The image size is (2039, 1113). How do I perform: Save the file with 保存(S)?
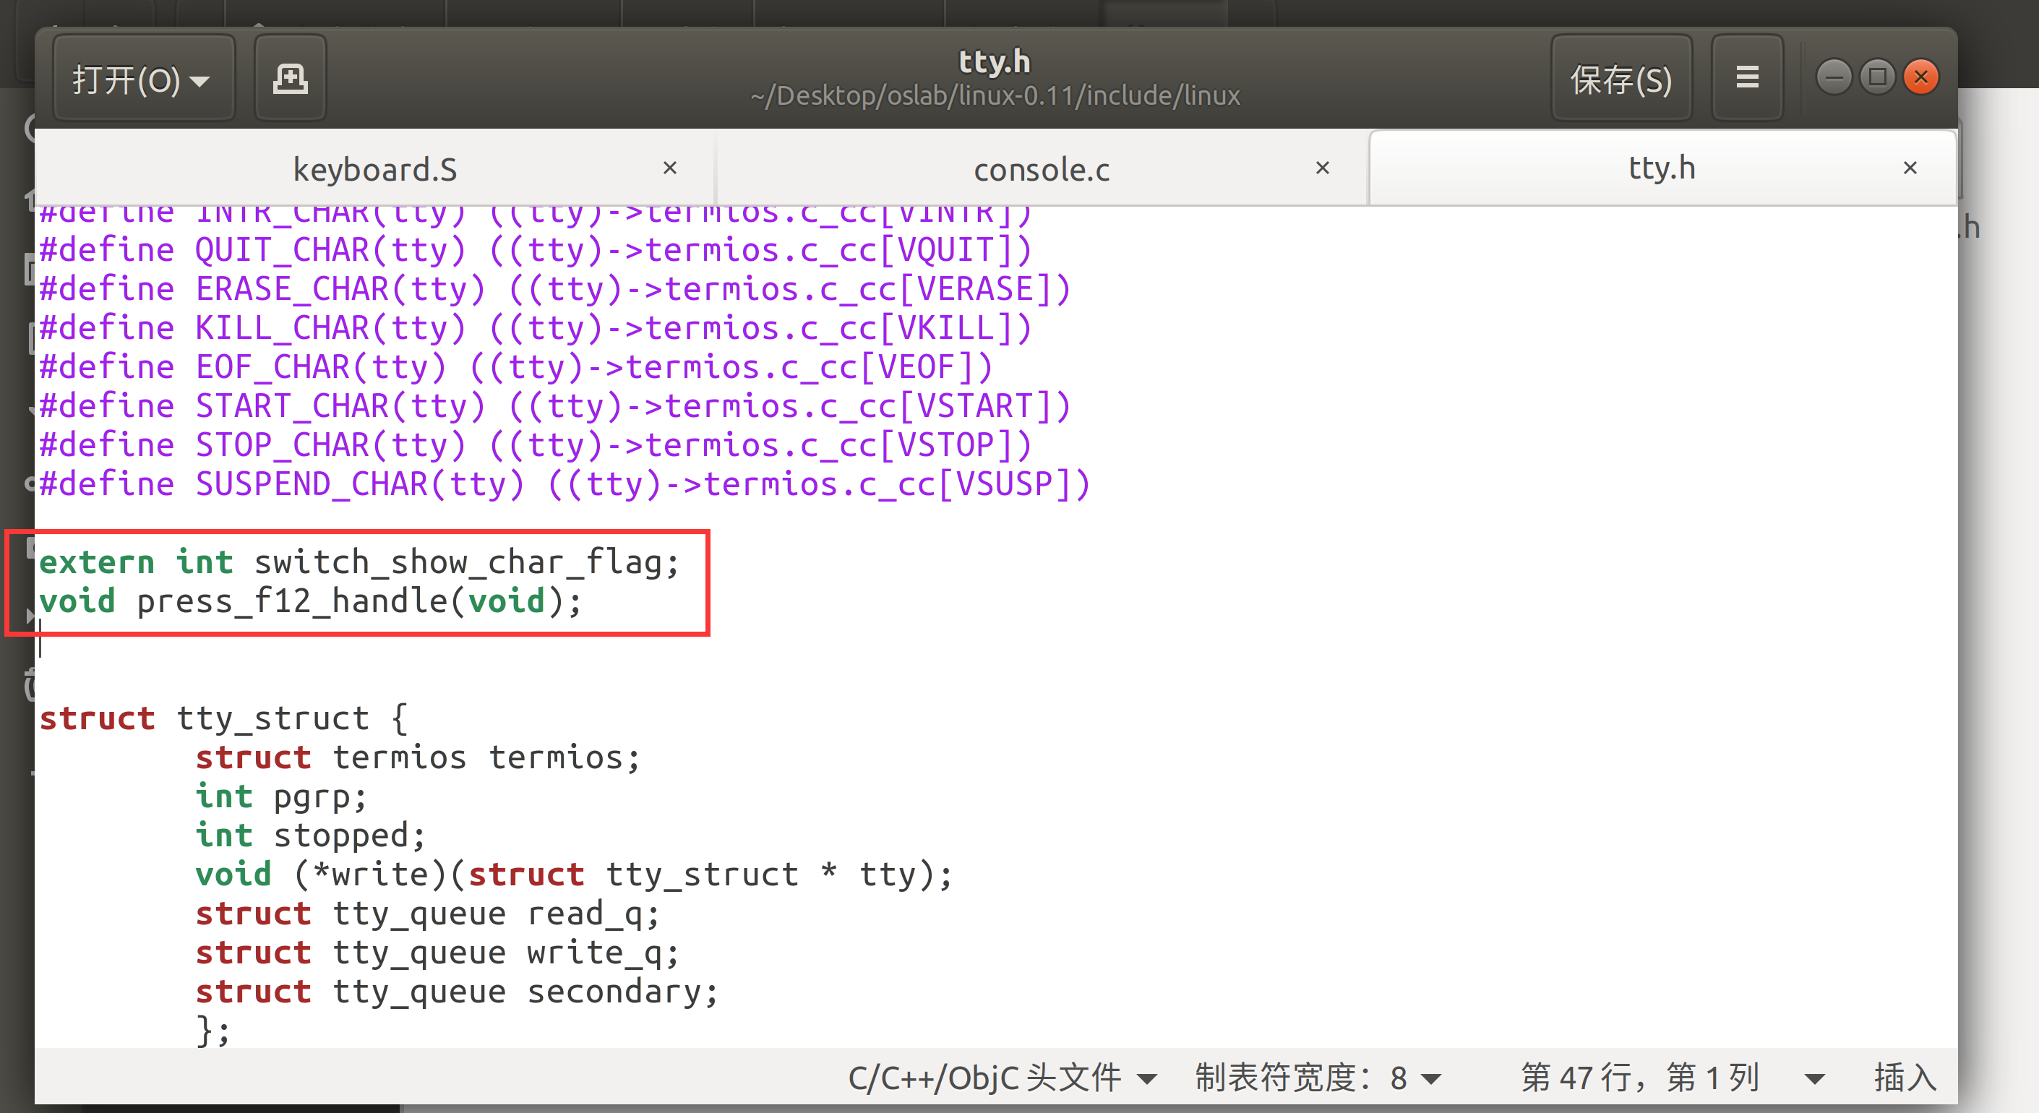point(1621,79)
